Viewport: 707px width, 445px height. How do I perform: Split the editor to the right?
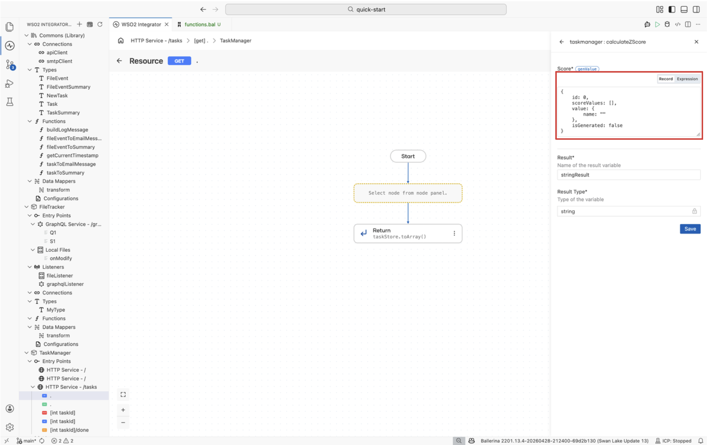point(688,24)
